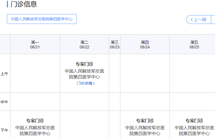
Task: Select the 周四 08/24 column header
Action: pos(145,45)
